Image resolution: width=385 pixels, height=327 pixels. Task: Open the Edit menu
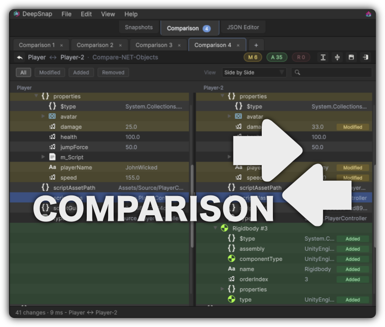coord(86,14)
